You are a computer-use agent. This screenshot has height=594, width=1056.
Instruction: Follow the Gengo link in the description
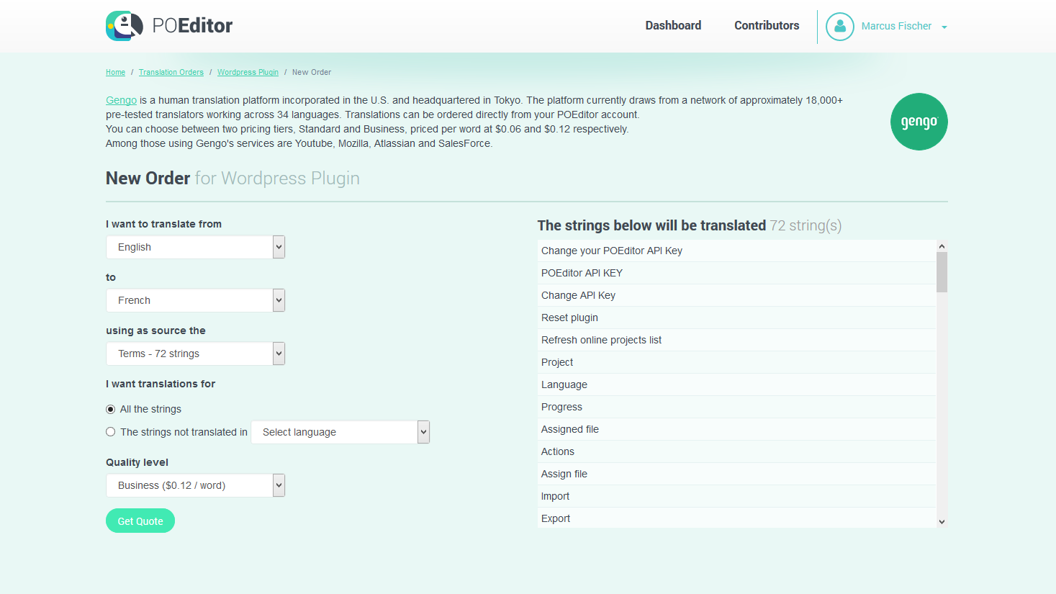121,100
